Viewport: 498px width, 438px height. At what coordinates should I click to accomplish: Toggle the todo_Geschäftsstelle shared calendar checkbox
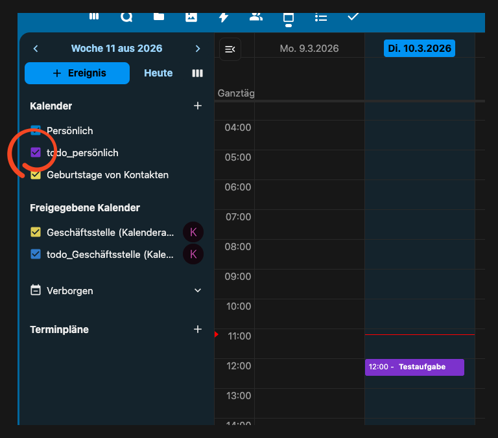pos(36,254)
